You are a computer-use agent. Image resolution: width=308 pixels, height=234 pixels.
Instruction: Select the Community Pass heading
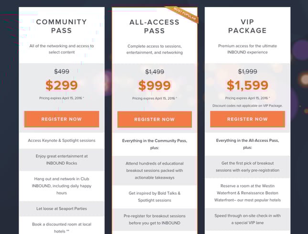(62, 26)
